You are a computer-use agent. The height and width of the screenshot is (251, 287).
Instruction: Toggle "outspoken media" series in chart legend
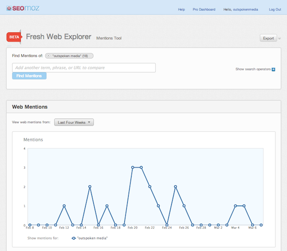point(89,238)
